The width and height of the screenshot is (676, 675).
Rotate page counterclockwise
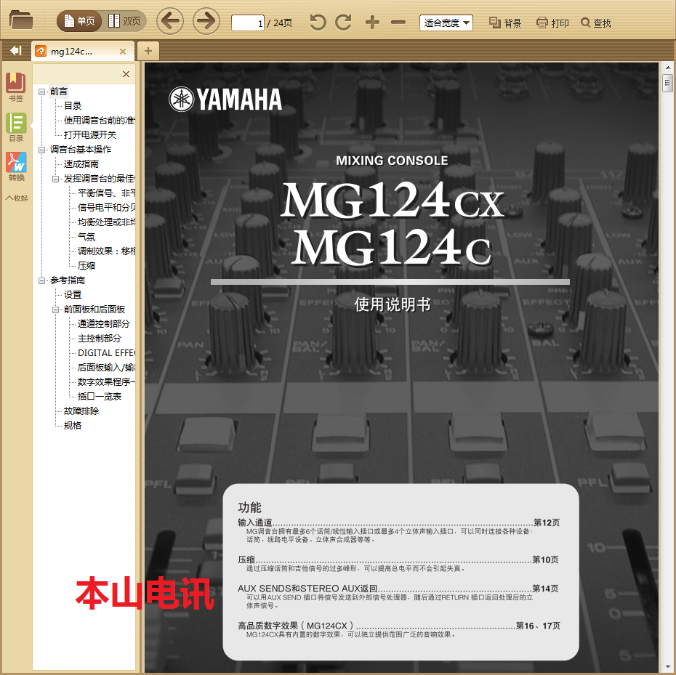pos(318,22)
